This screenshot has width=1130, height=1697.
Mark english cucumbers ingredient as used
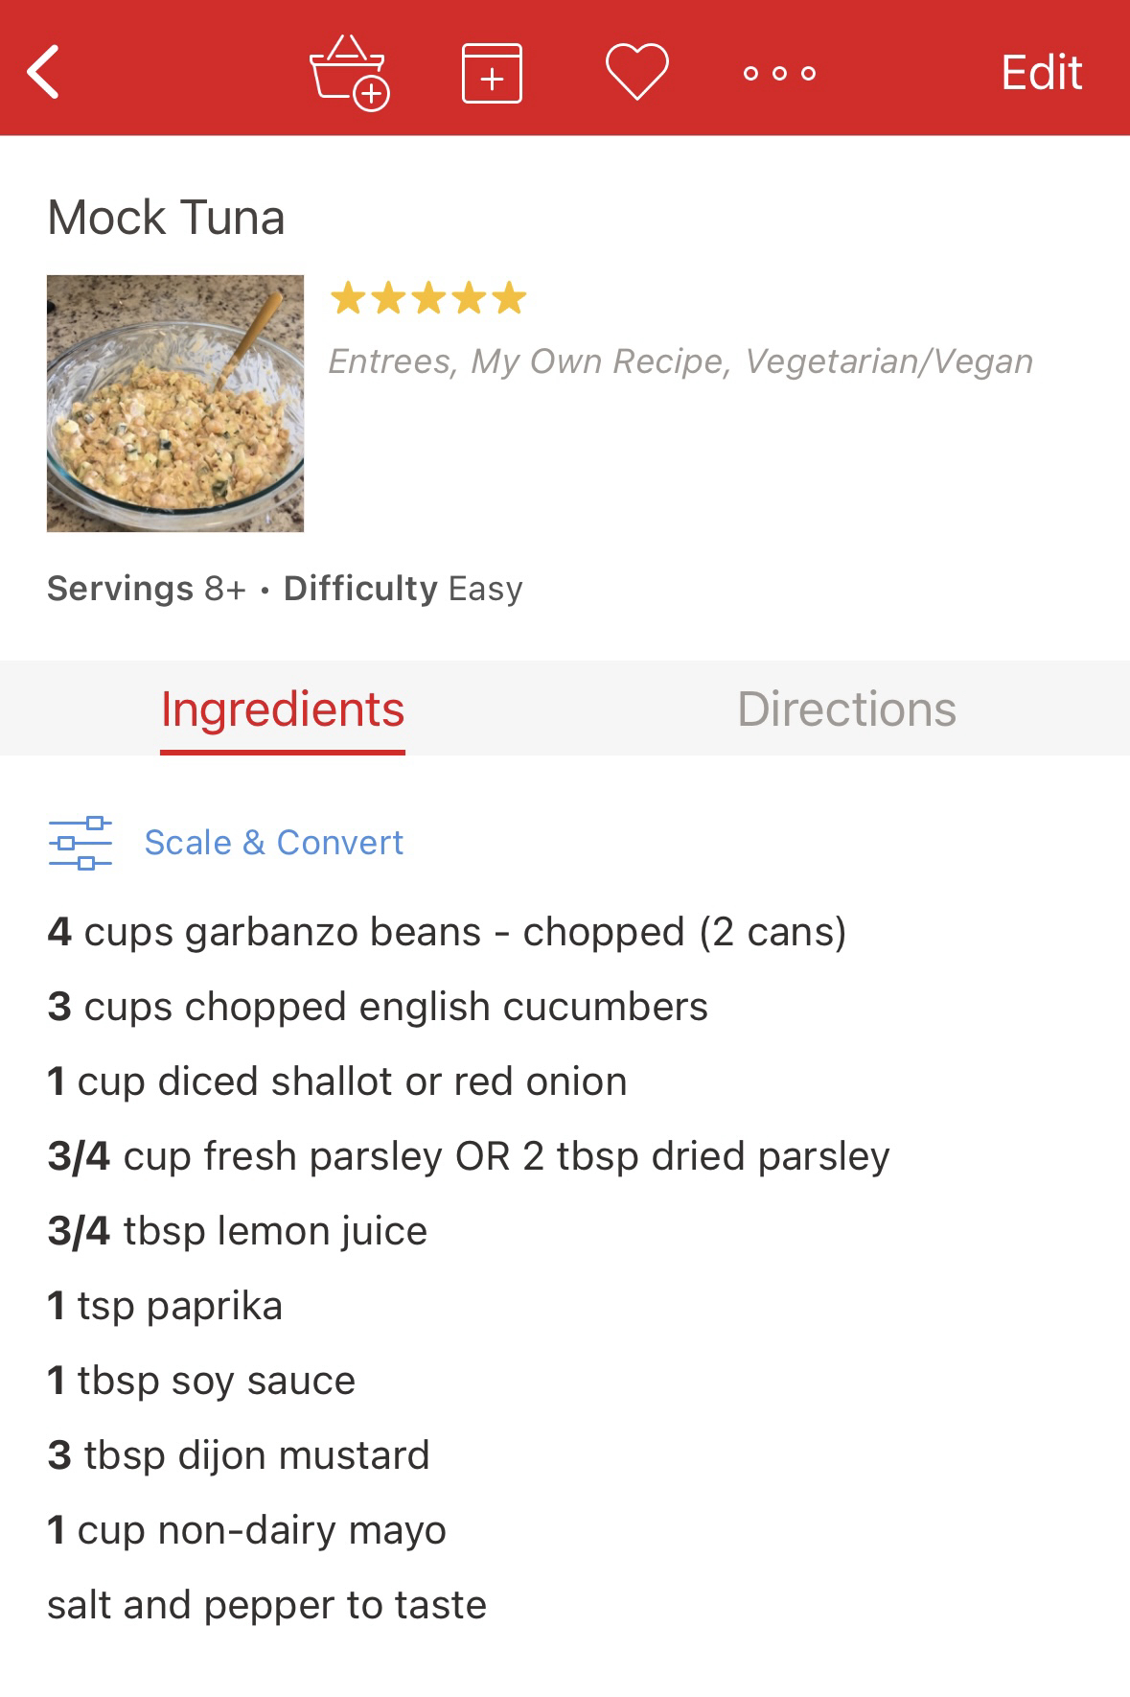(x=378, y=1007)
